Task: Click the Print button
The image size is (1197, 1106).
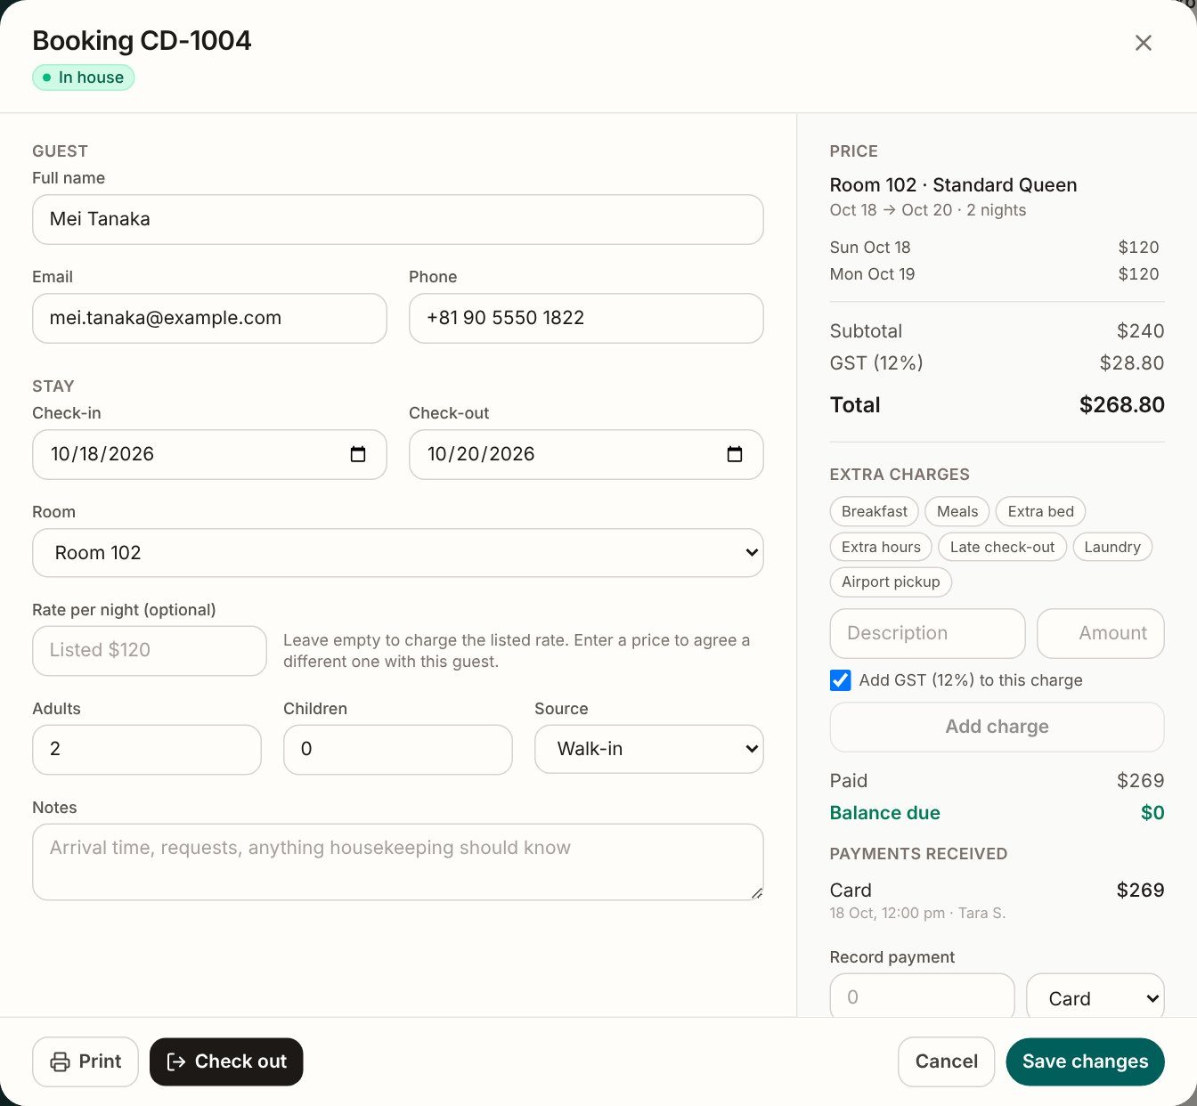Action: (85, 1061)
